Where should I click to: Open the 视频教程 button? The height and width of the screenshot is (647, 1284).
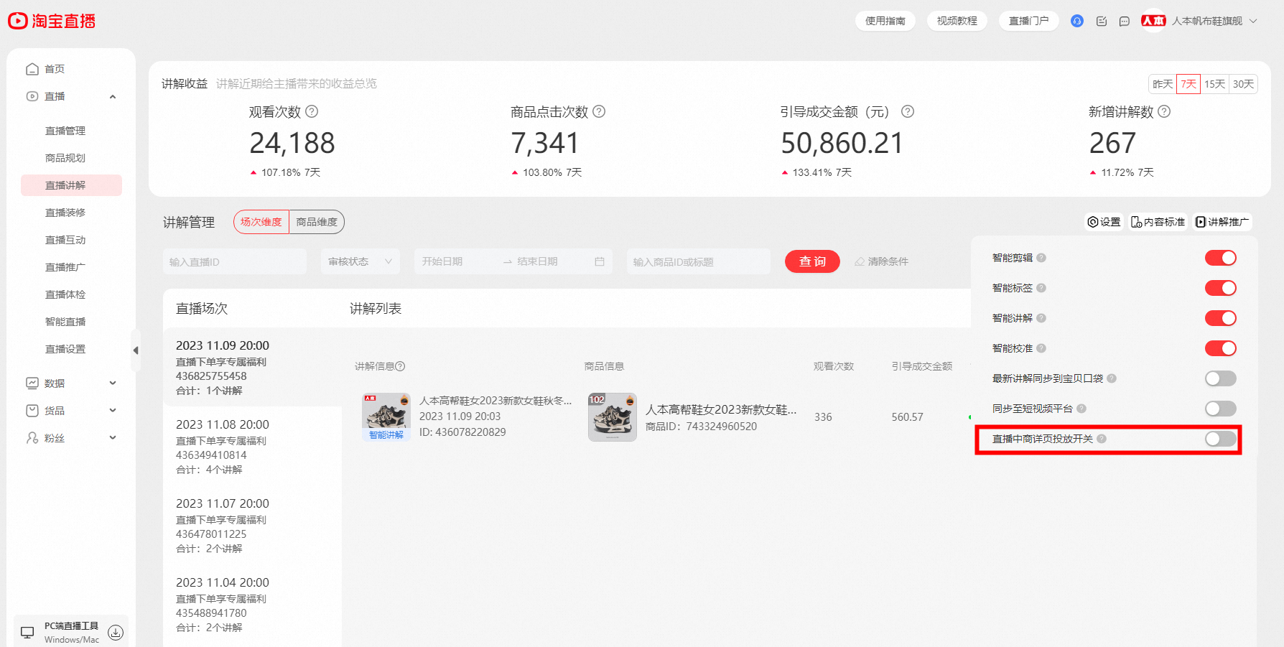pyautogui.click(x=957, y=21)
